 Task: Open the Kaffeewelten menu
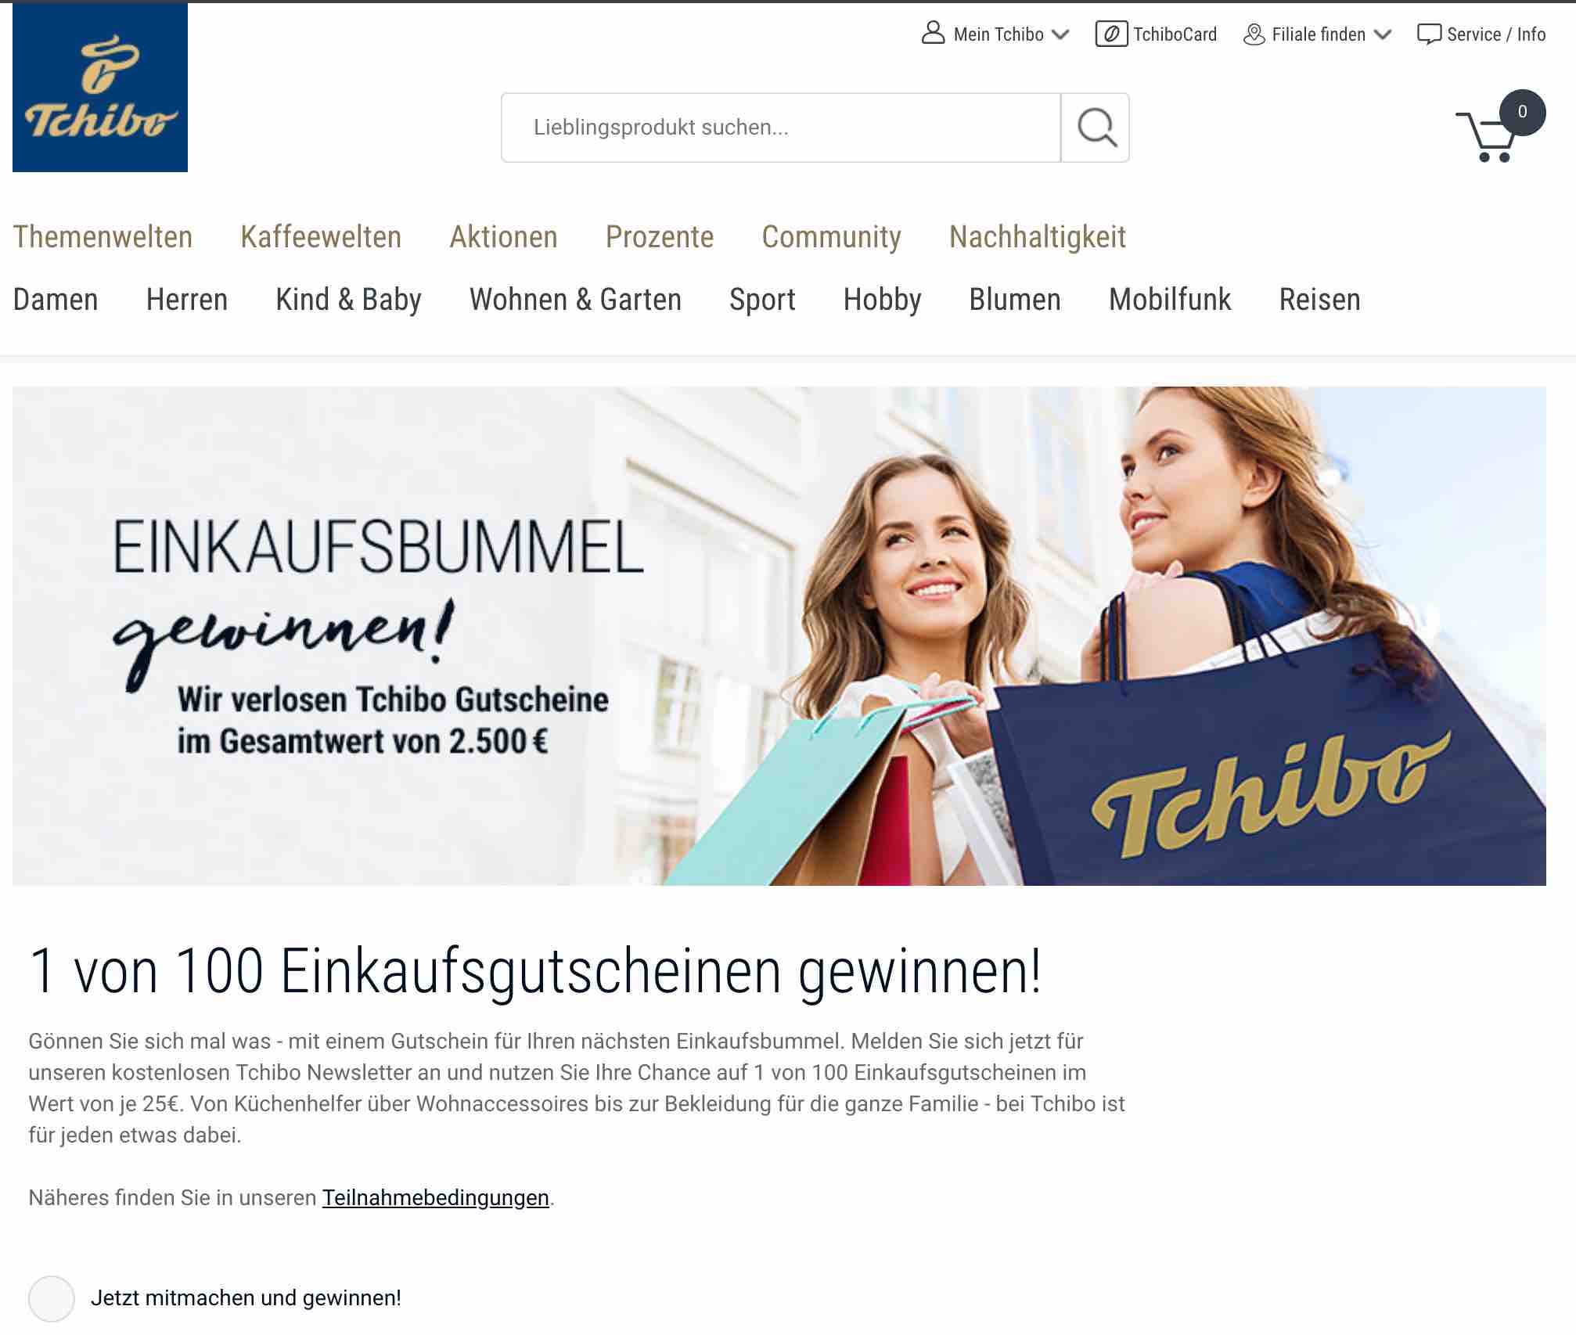click(x=321, y=237)
